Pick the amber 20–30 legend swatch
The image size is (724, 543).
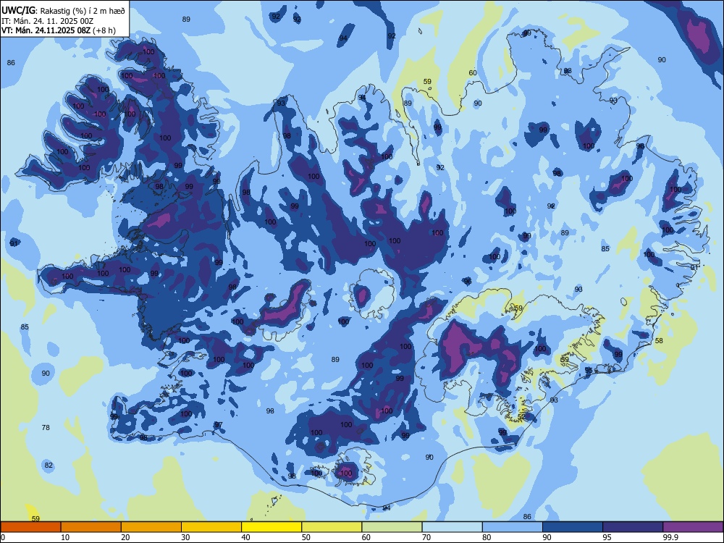pos(151,527)
